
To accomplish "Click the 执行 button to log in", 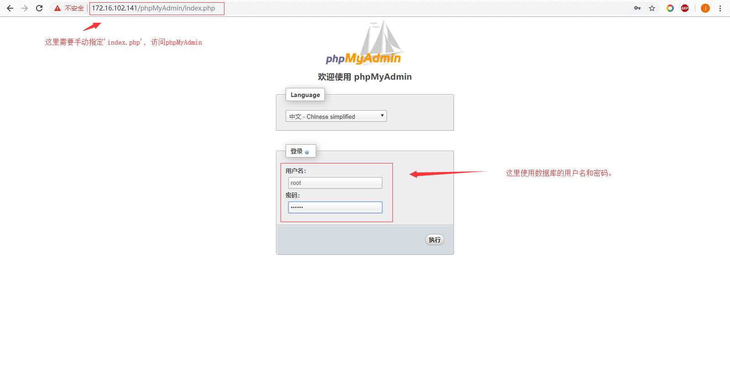I will coord(435,240).
